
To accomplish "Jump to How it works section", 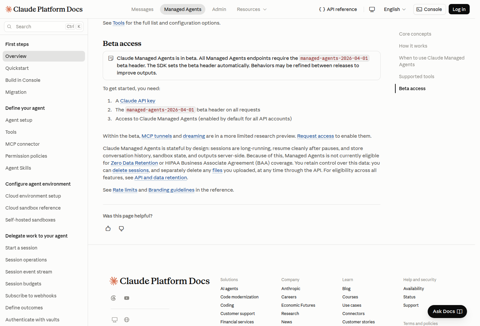I will [413, 46].
